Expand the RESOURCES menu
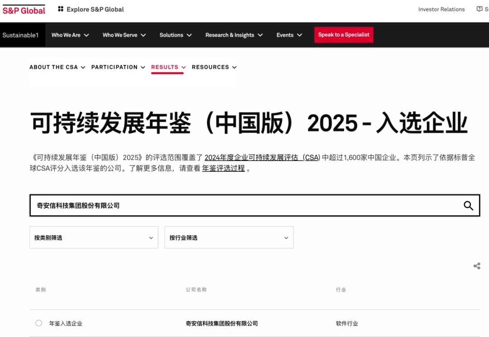Screen dimensions: 489x337 tap(214, 67)
